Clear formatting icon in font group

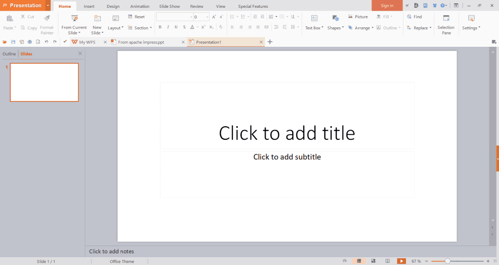click(x=221, y=27)
